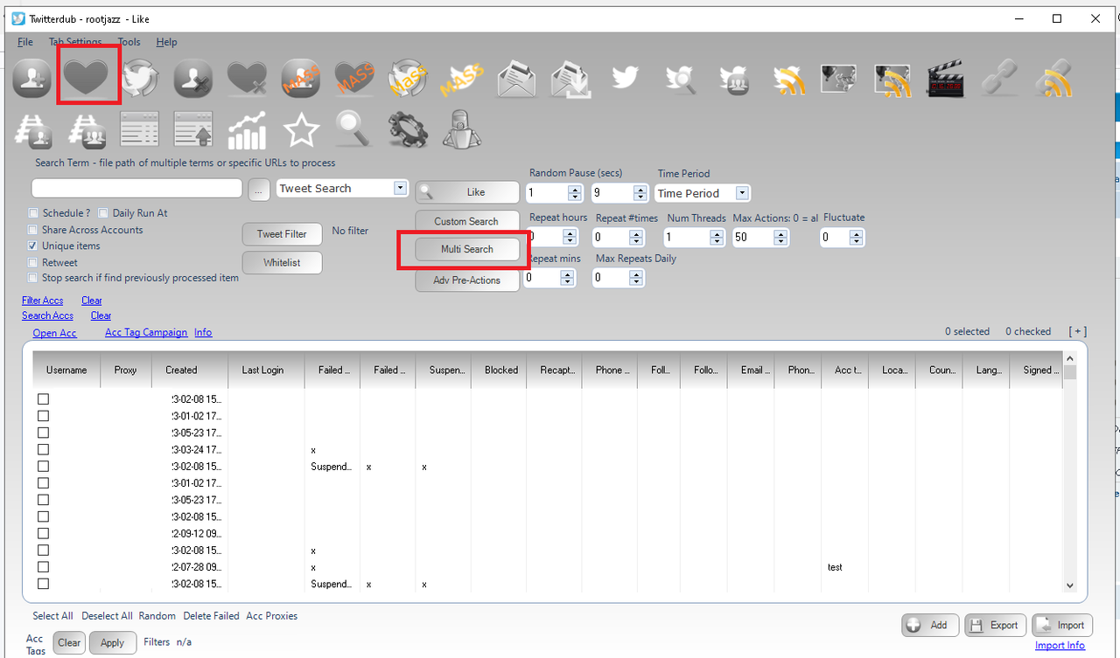Click the Whitelist button
Screen dimensions: 1120x658
[282, 262]
